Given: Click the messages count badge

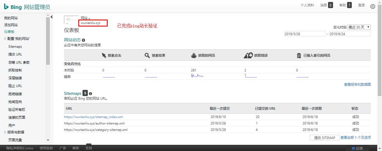Looking at the screenshot, I should (x=331, y=5).
